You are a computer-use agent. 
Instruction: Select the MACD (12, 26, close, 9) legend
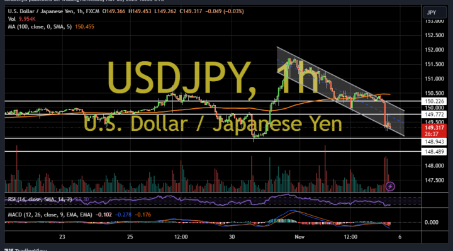tap(50, 215)
